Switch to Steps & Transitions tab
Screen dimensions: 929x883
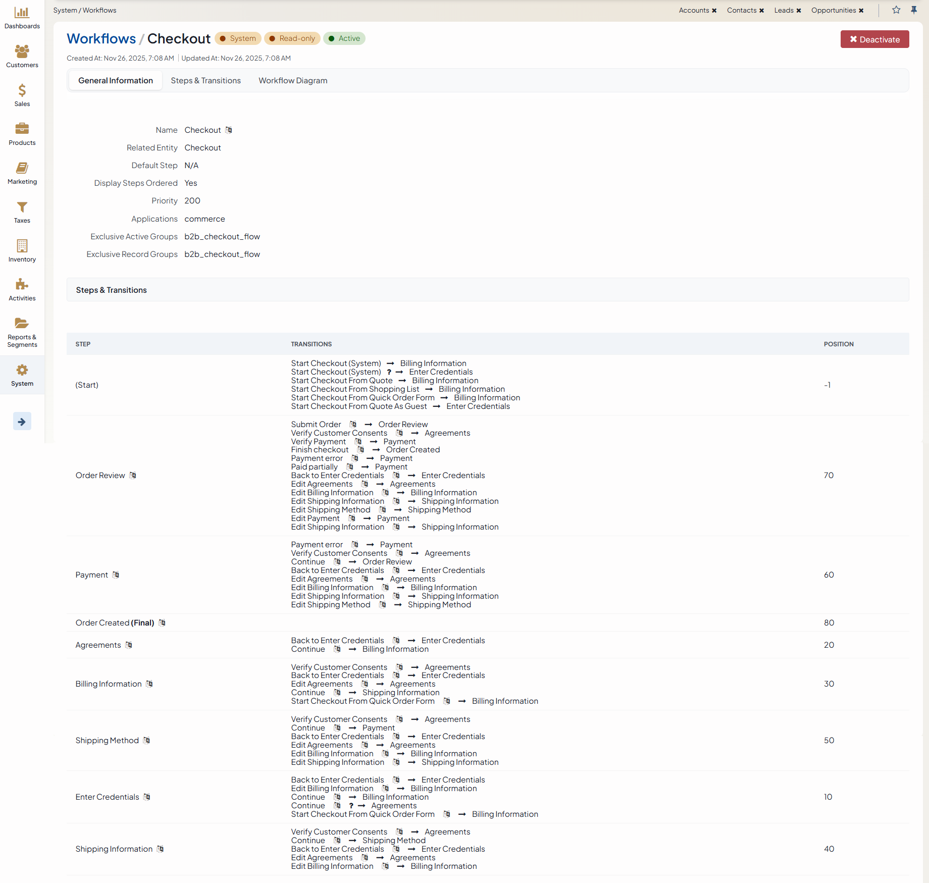tap(205, 81)
